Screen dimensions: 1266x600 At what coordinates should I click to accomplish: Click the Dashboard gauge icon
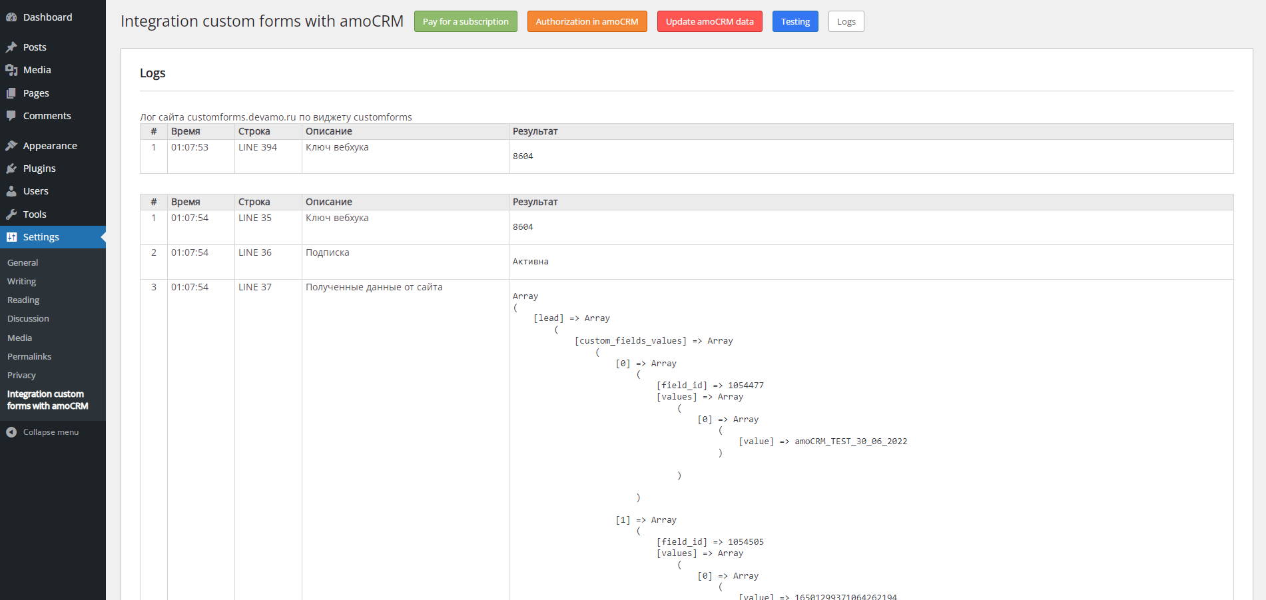[11, 17]
